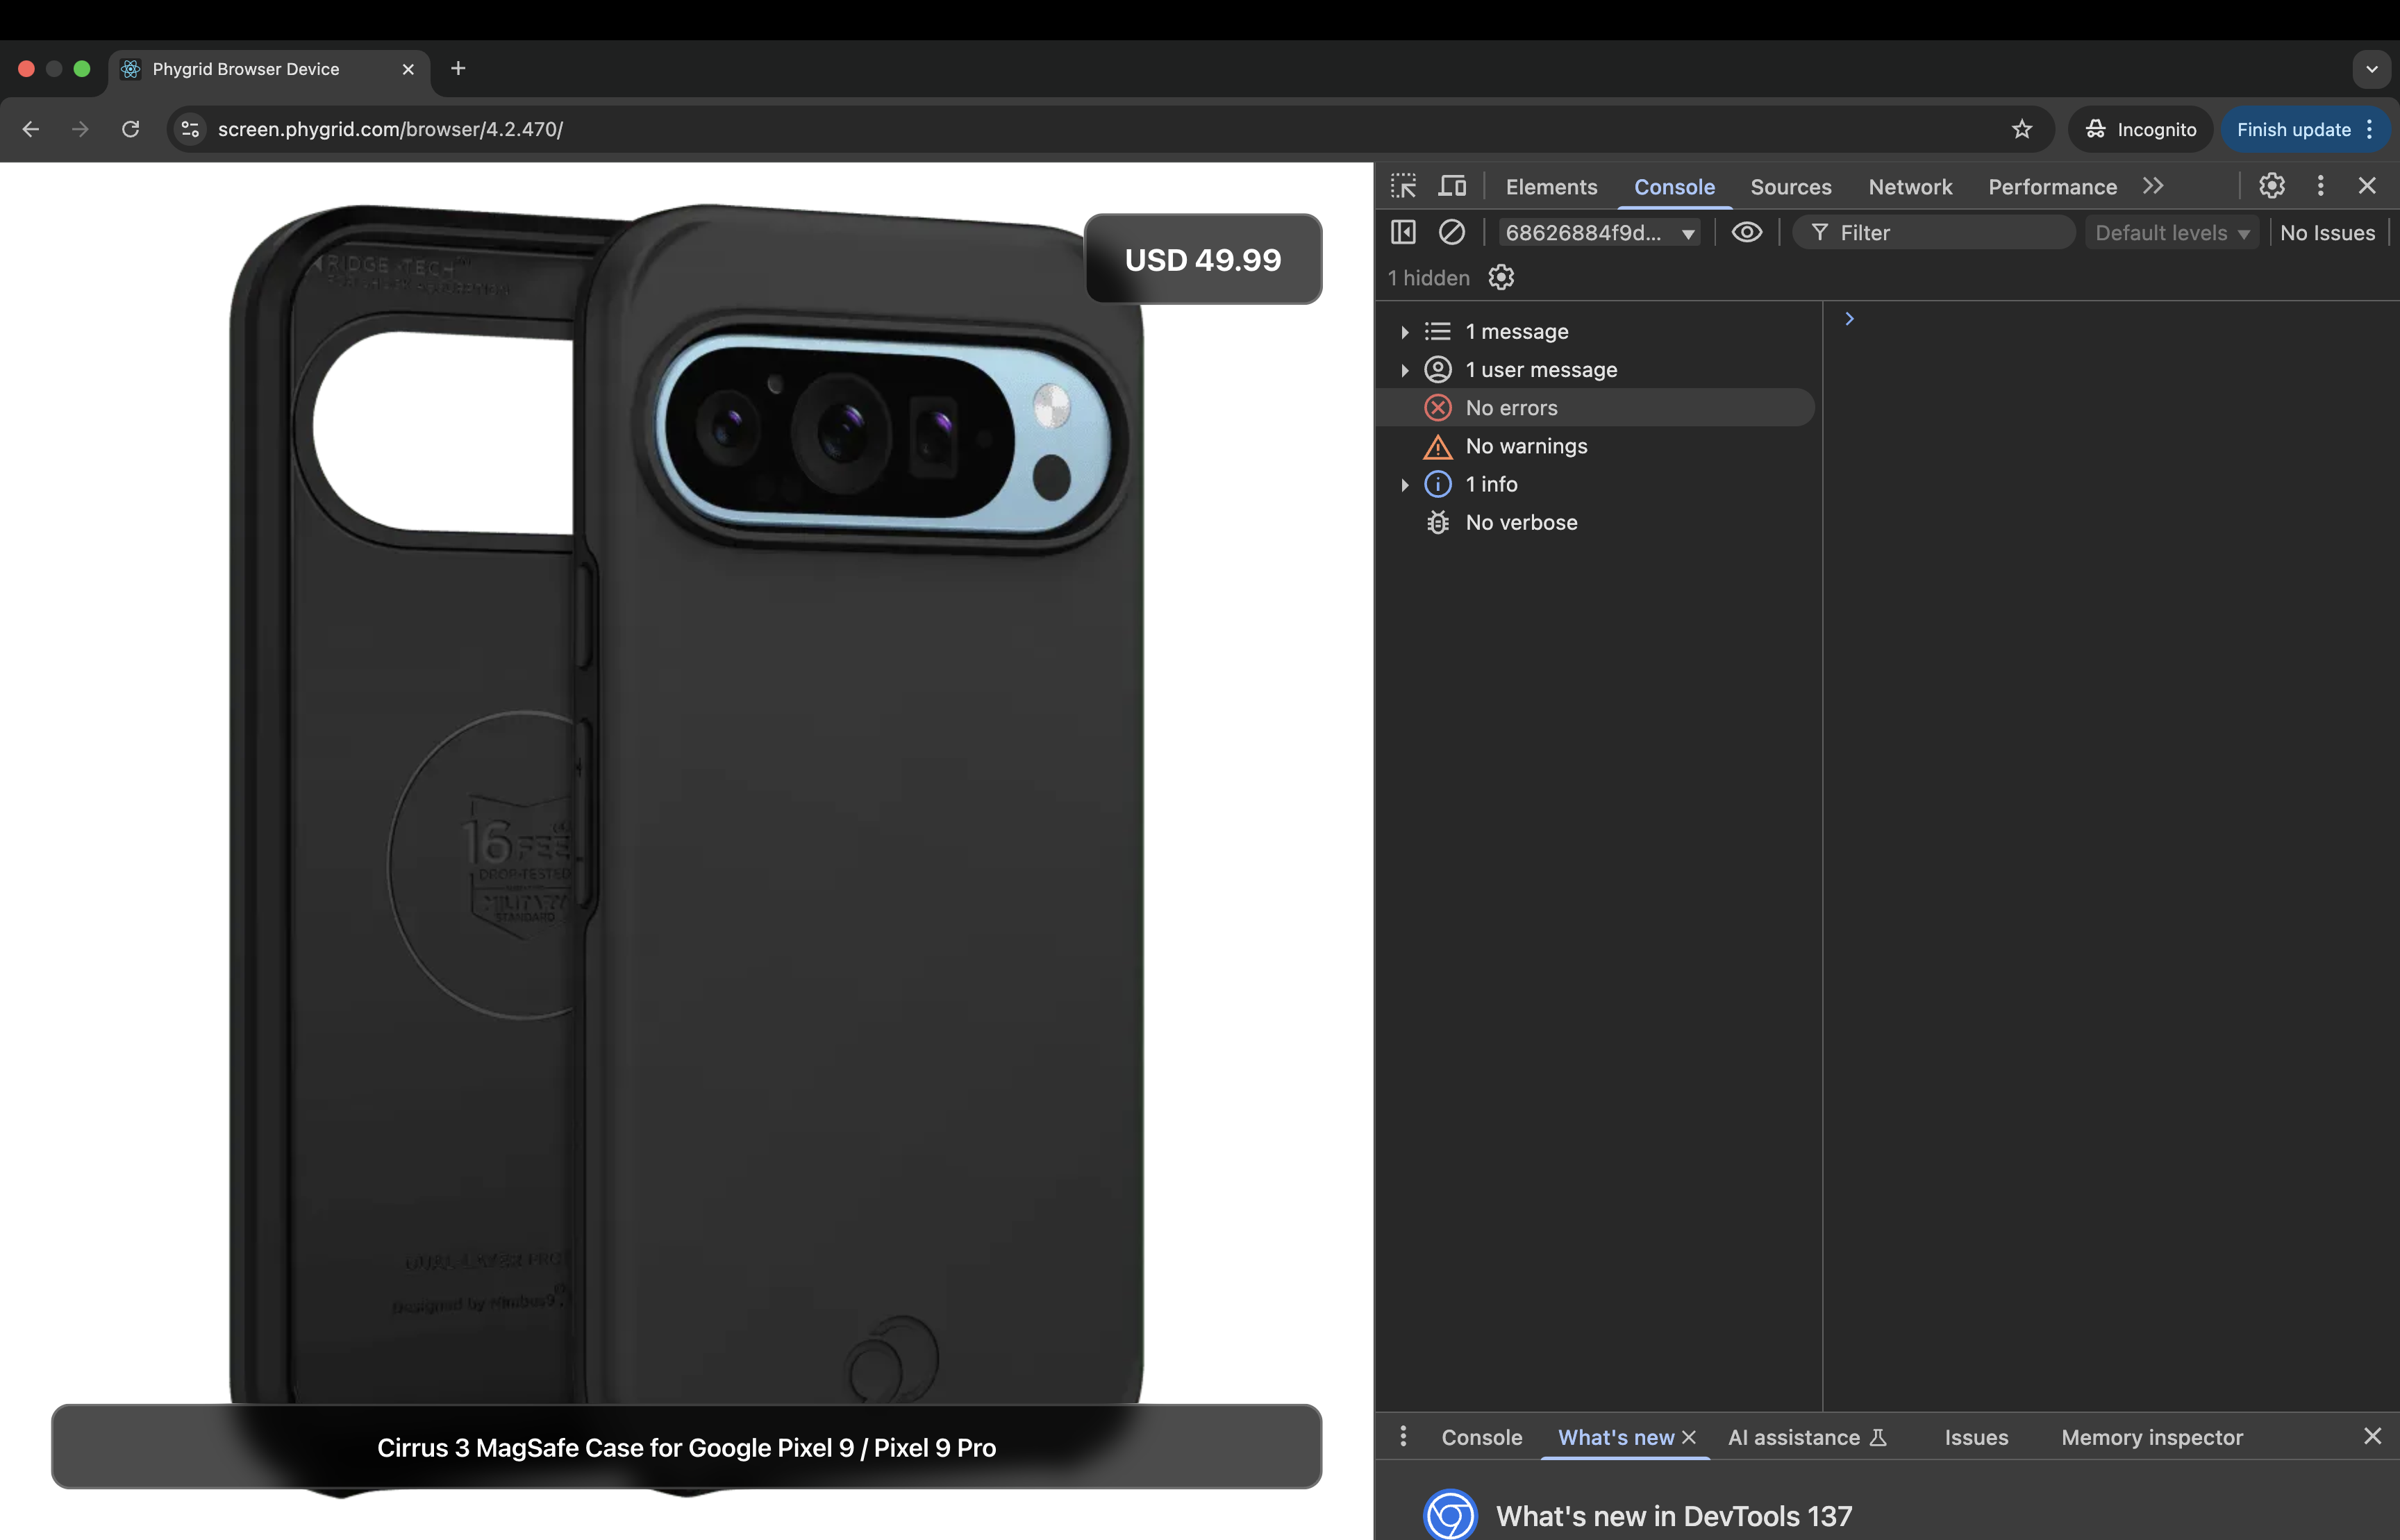Screen dimensions: 2400x1540
Task: Click the verbose bug icon
Action: [1437, 522]
